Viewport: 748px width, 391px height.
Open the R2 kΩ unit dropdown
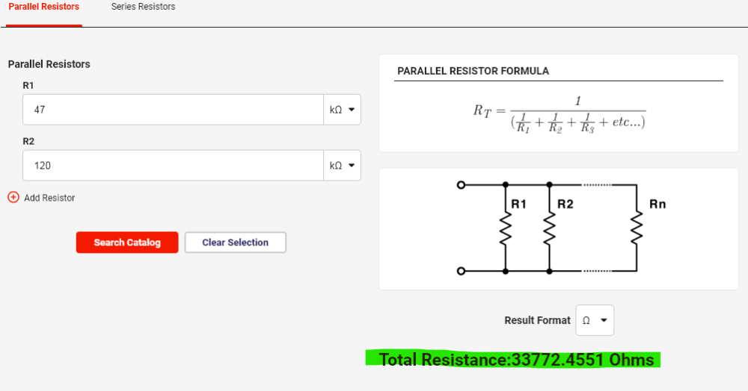click(342, 166)
